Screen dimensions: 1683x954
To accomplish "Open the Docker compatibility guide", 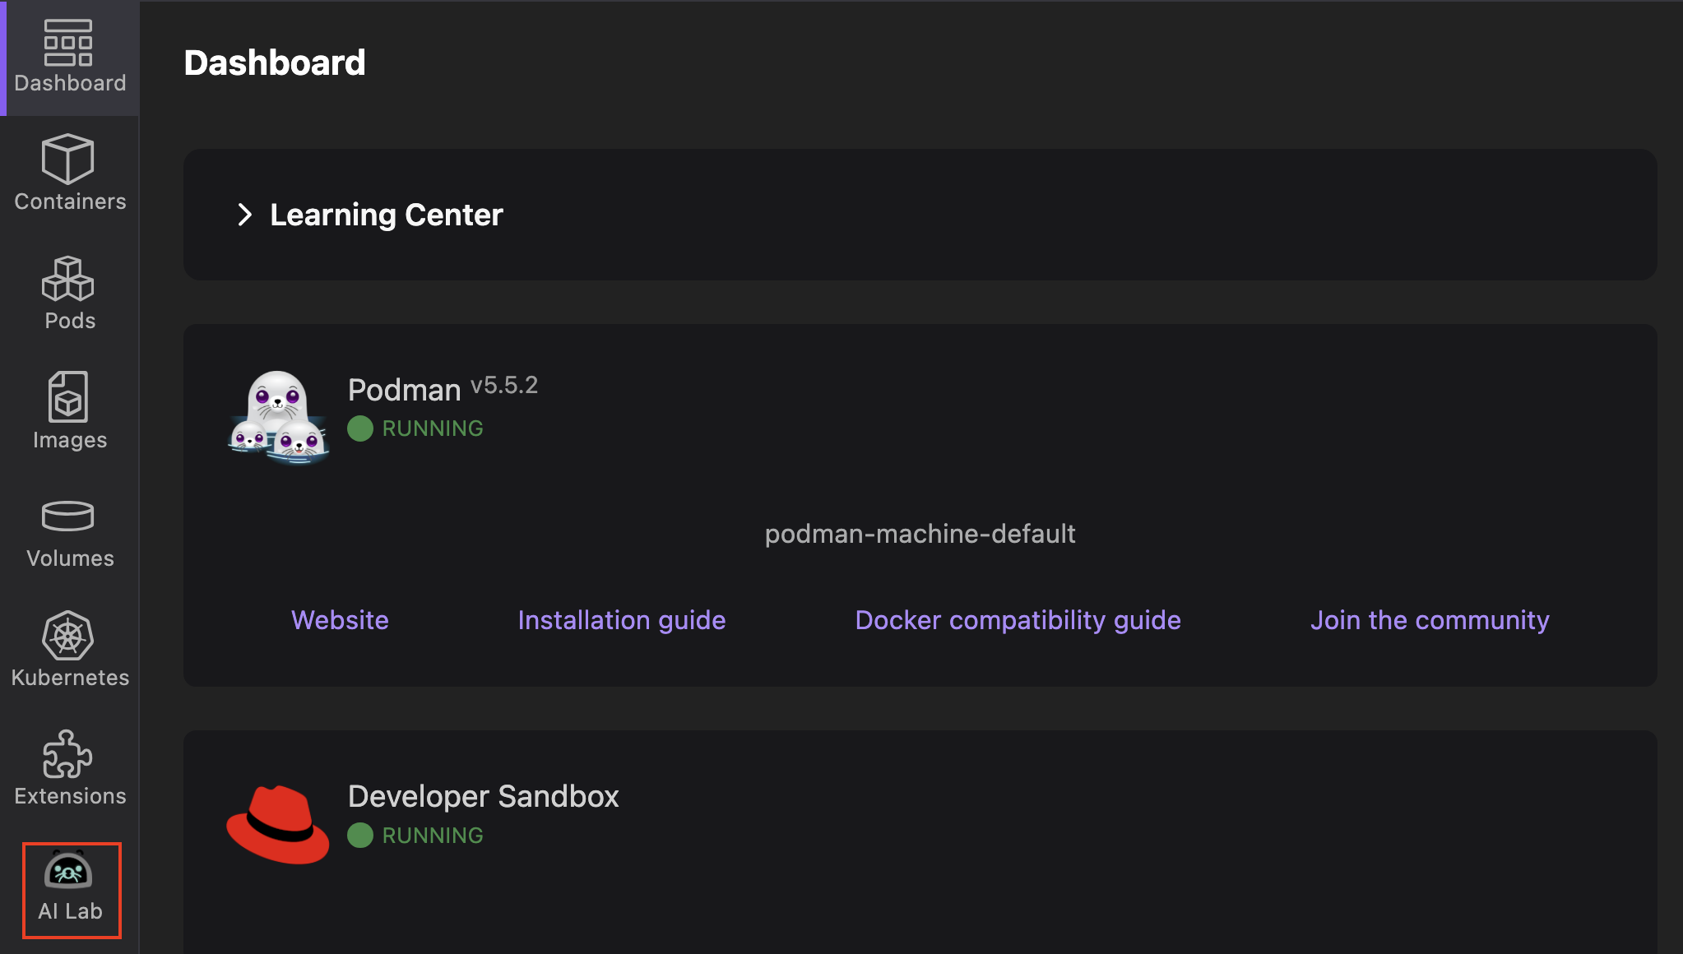I will [x=1018, y=620].
